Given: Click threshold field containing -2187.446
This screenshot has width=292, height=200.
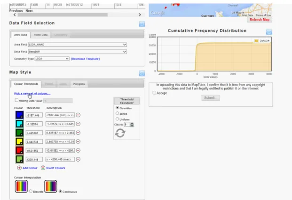Looking at the screenshot, I should tap(34, 115).
